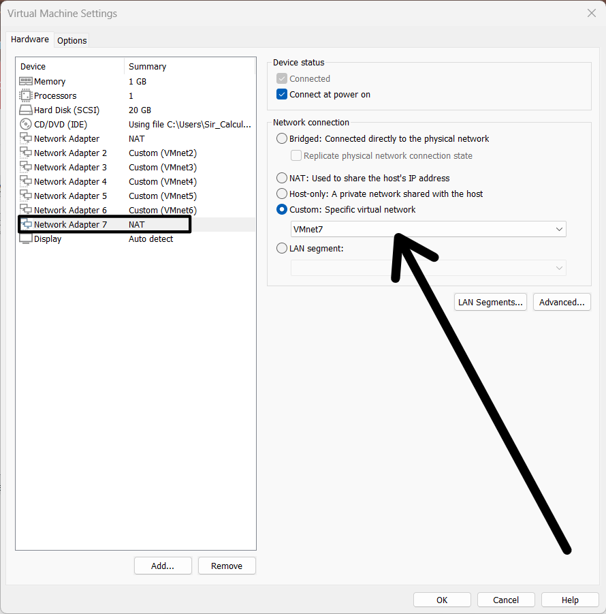Viewport: 606px width, 614px height.
Task: Select the CD/DVD (IDE) row label
Action: coord(61,125)
